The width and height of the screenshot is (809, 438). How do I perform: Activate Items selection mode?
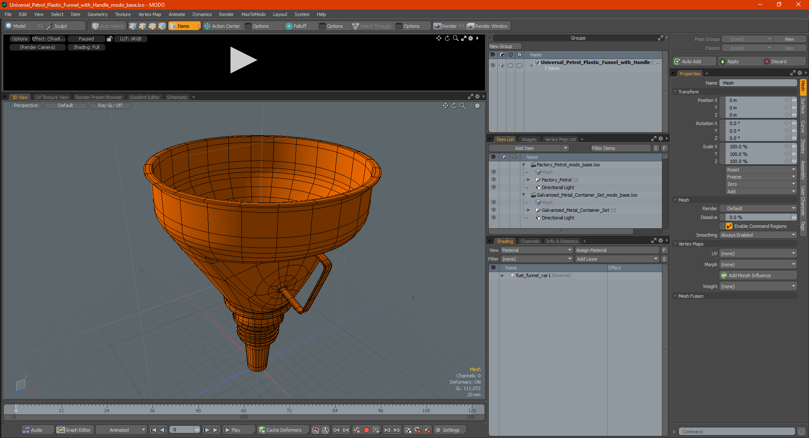coord(184,26)
